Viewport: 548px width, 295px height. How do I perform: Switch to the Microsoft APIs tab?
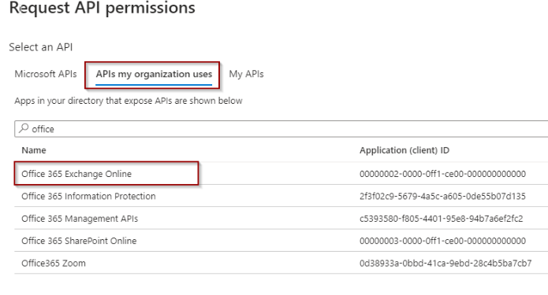(46, 74)
